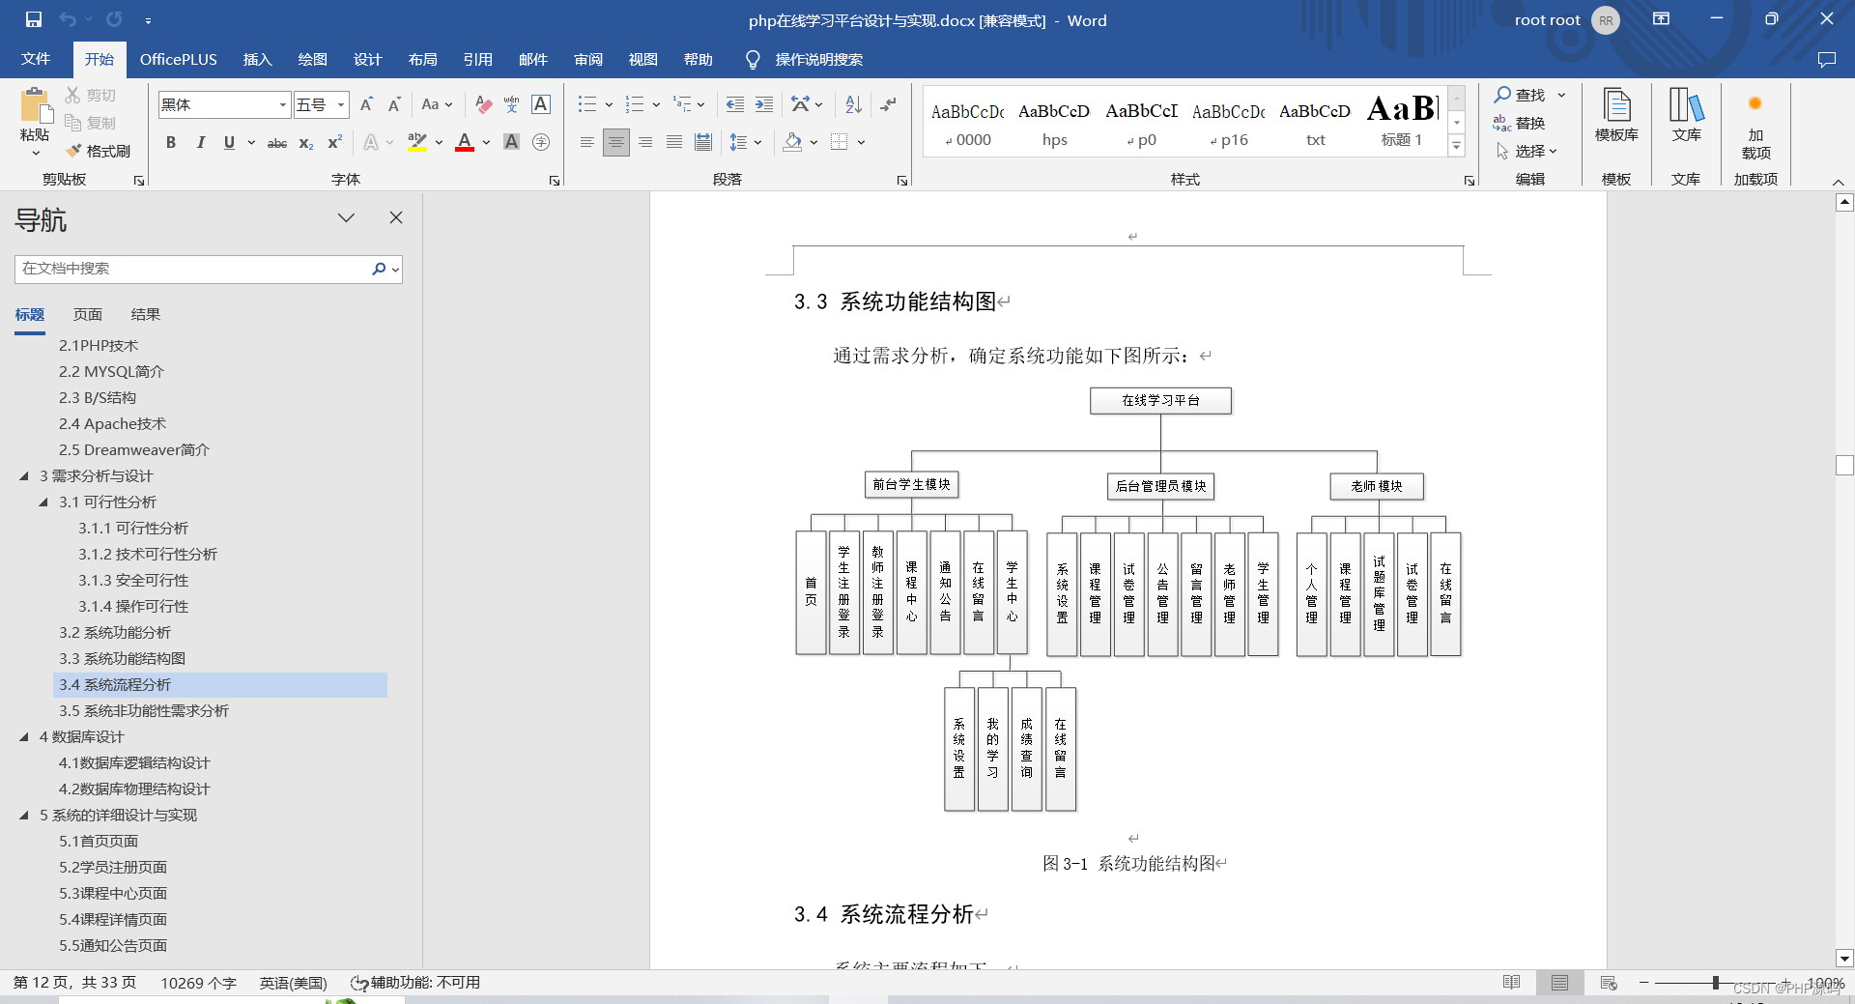This screenshot has width=1855, height=1004.
Task: Switch to the 插入 ribbon tab
Action: click(x=257, y=59)
